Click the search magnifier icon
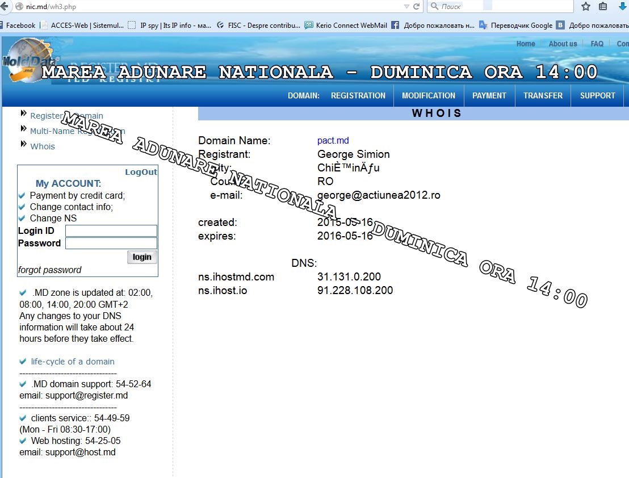Image resolution: width=629 pixels, height=478 pixels. (434, 6)
